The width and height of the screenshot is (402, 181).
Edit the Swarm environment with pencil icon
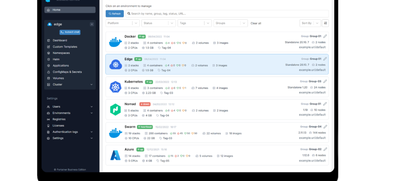pos(325,127)
